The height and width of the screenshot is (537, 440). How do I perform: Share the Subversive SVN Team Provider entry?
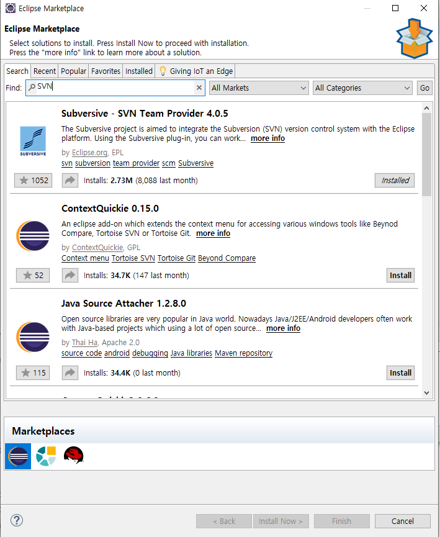click(x=70, y=181)
